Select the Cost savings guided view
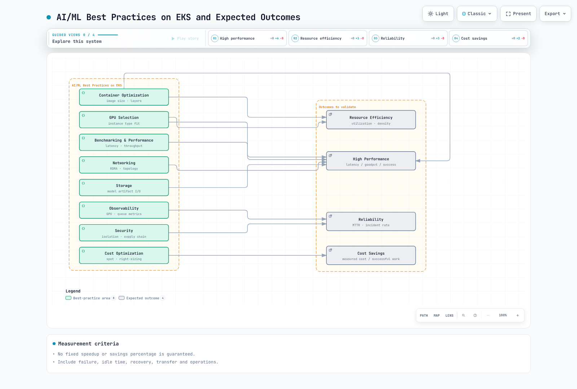The height and width of the screenshot is (389, 577). [x=488, y=38]
